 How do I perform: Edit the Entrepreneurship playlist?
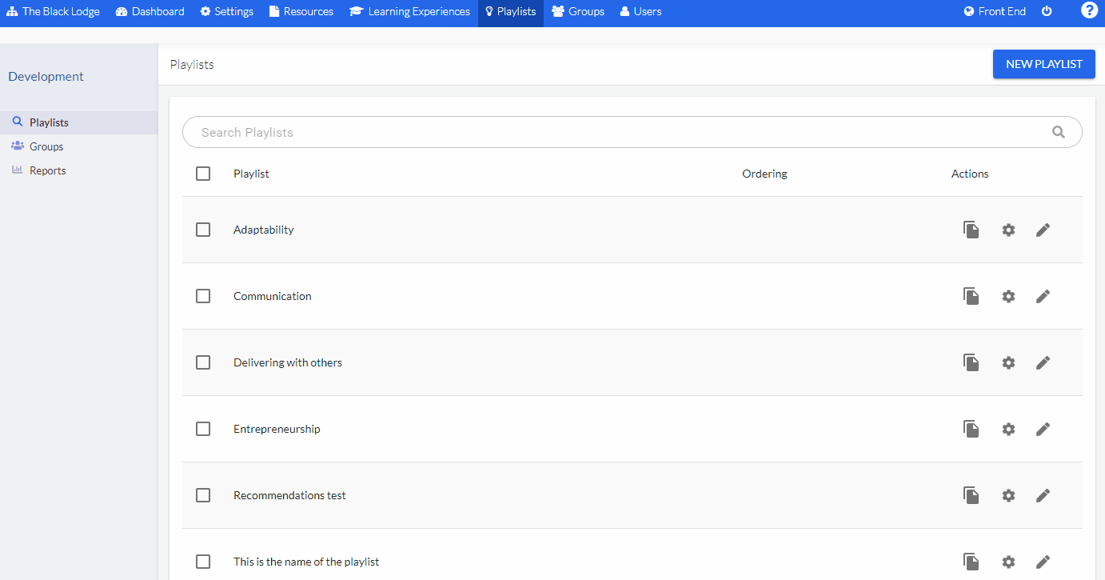click(1043, 429)
